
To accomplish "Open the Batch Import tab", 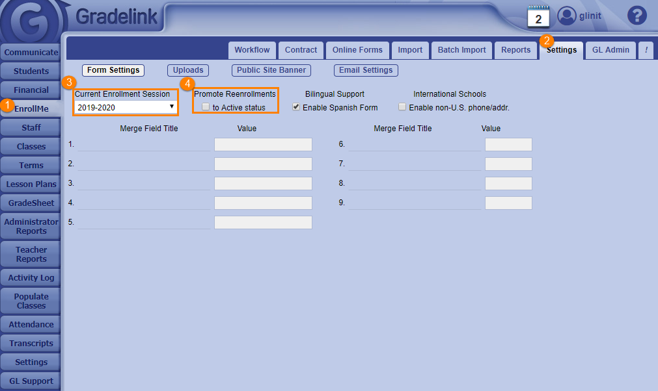I will [461, 50].
